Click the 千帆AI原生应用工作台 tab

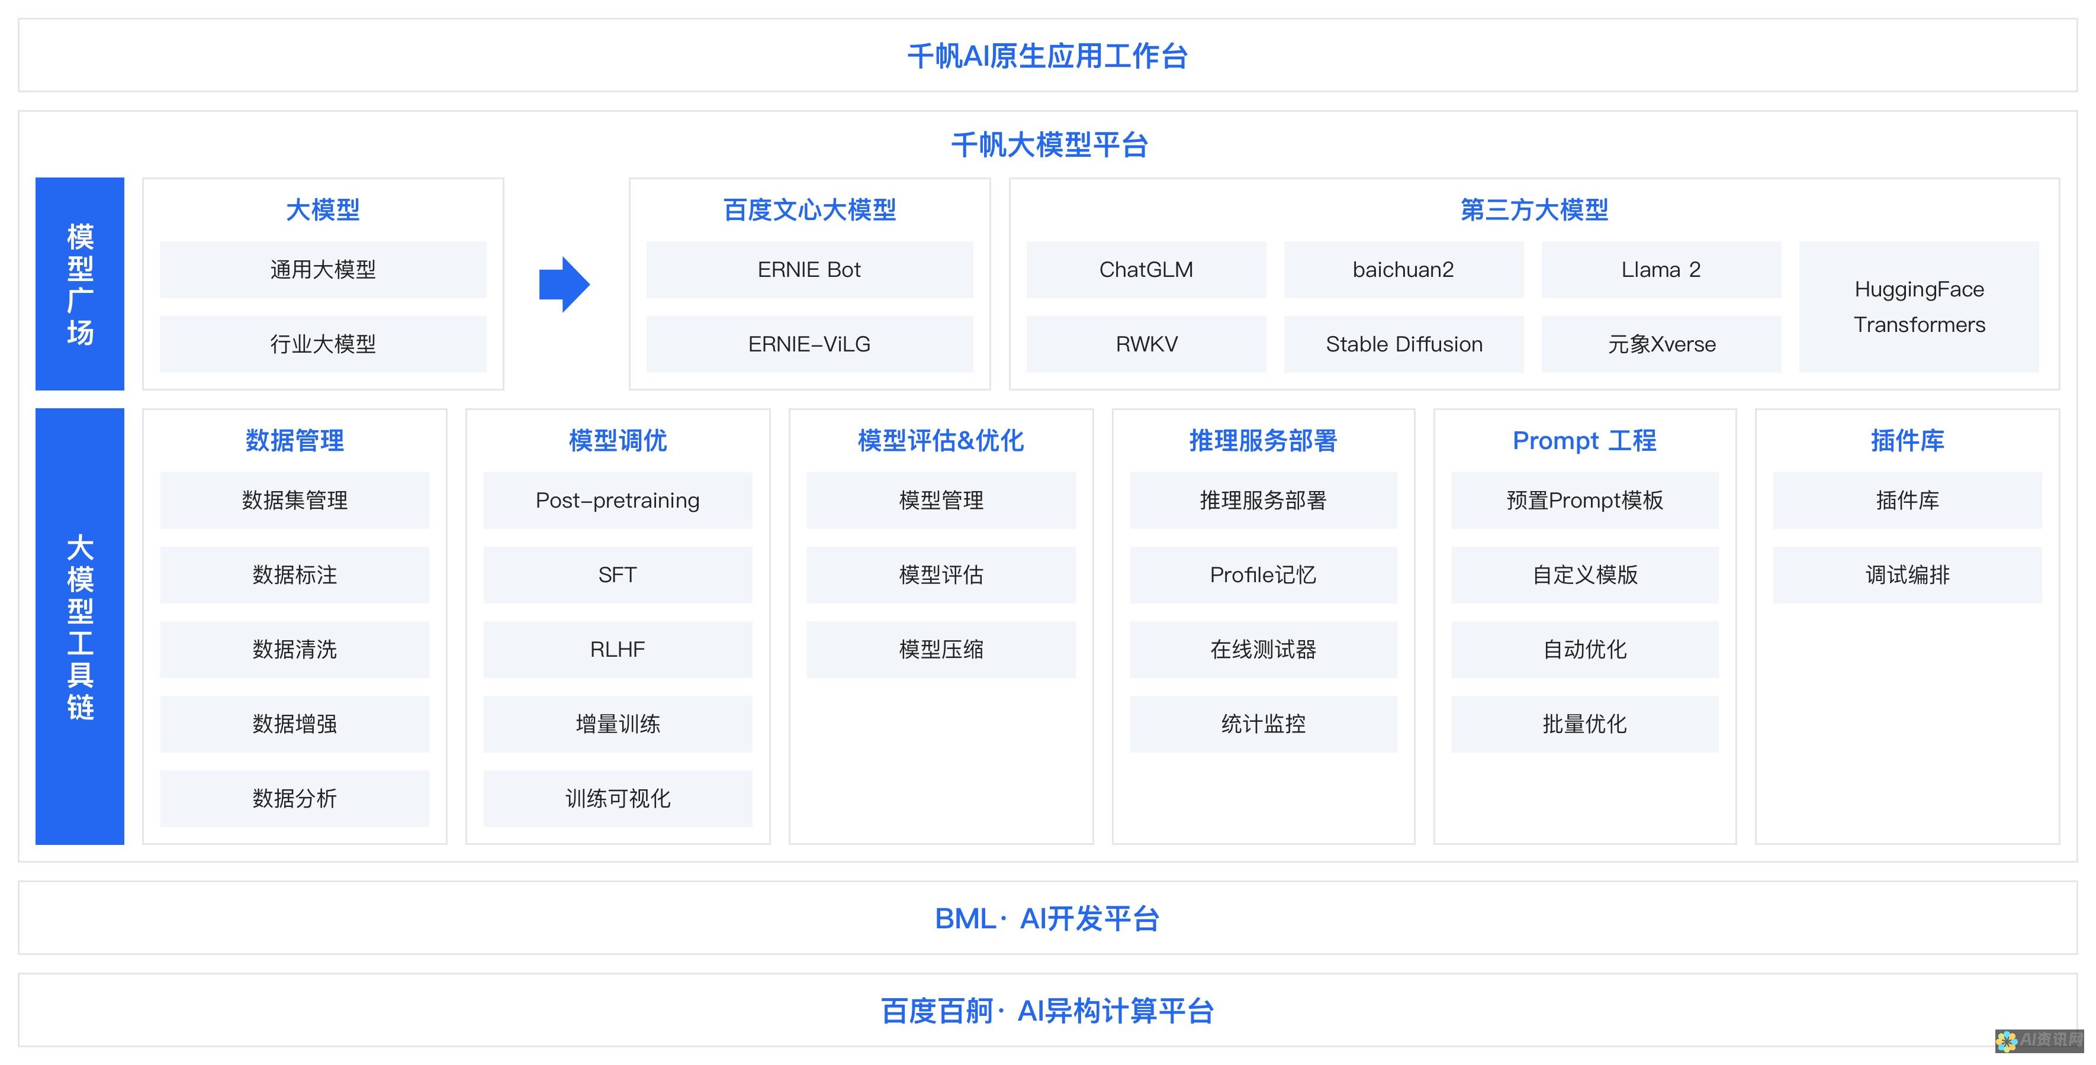coord(1047,54)
